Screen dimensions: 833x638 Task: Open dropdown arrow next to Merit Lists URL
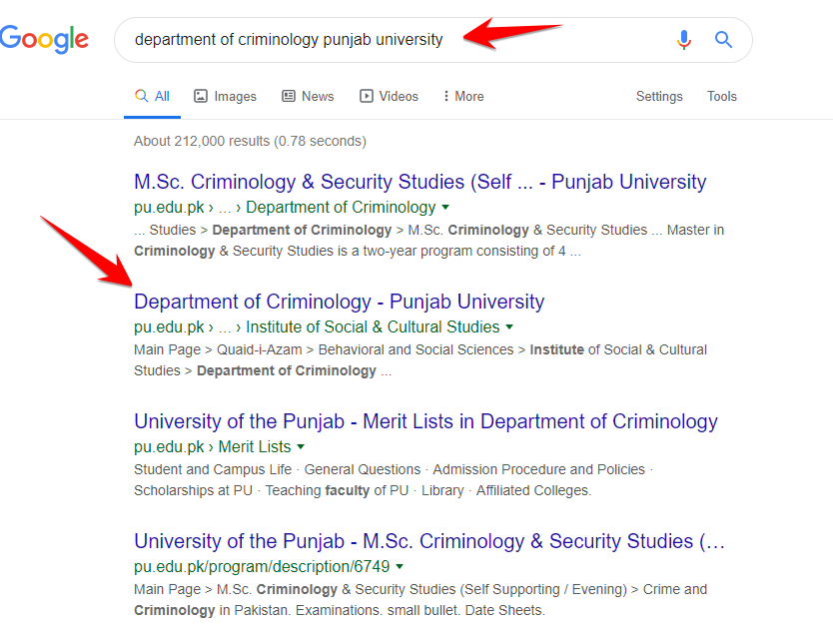[x=301, y=447]
